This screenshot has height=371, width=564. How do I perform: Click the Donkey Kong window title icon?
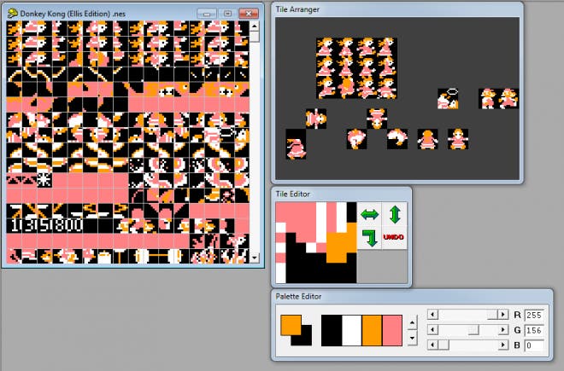(13, 14)
